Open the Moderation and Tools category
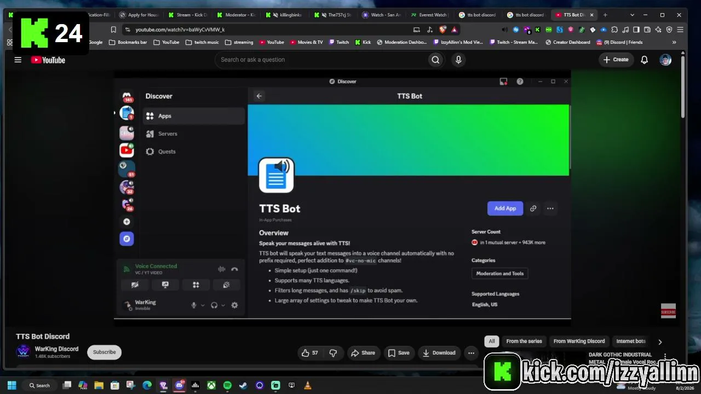 coord(499,274)
